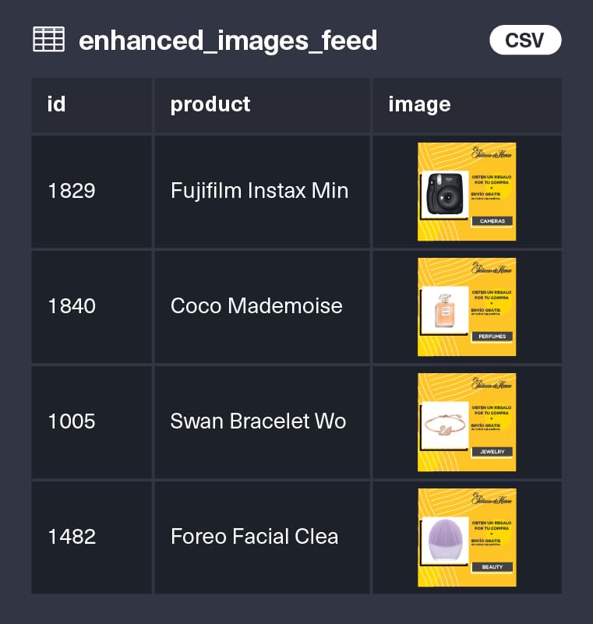Click the id cell 1482

72,537
